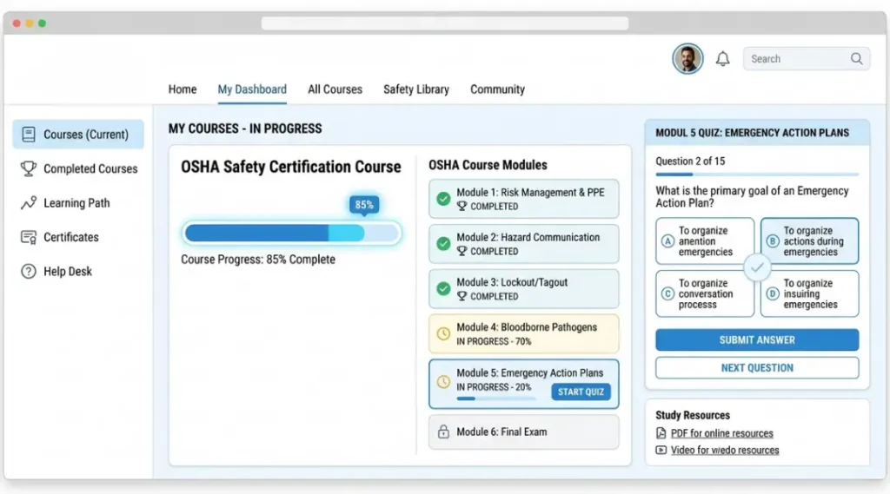Click Module 5 clock icon
The width and height of the screenshot is (890, 494).
pyautogui.click(x=443, y=382)
